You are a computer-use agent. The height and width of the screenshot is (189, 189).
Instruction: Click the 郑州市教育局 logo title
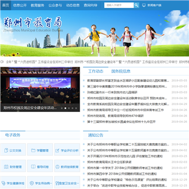pyautogui.click(x=33, y=23)
